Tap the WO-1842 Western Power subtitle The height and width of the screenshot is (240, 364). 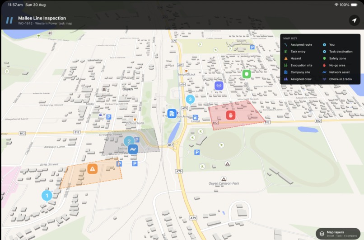[45, 23]
